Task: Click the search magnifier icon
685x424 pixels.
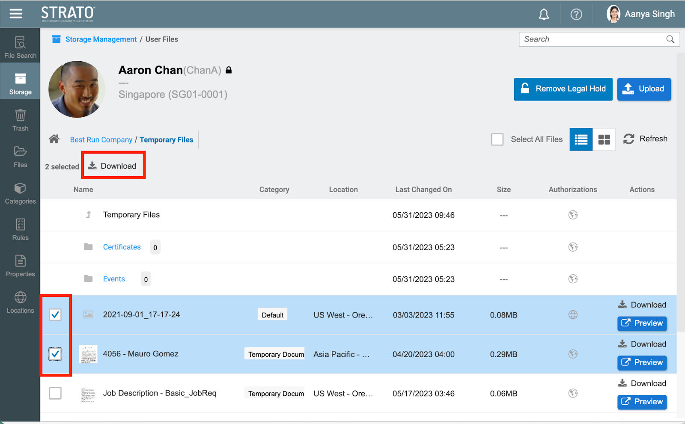Action: (670, 39)
